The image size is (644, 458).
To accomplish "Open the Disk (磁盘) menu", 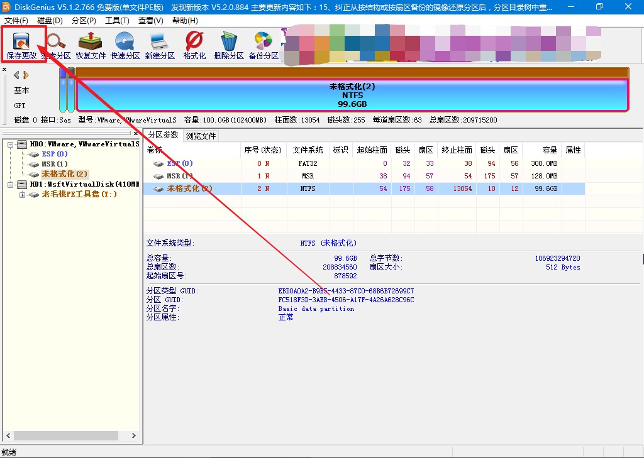I will click(50, 21).
